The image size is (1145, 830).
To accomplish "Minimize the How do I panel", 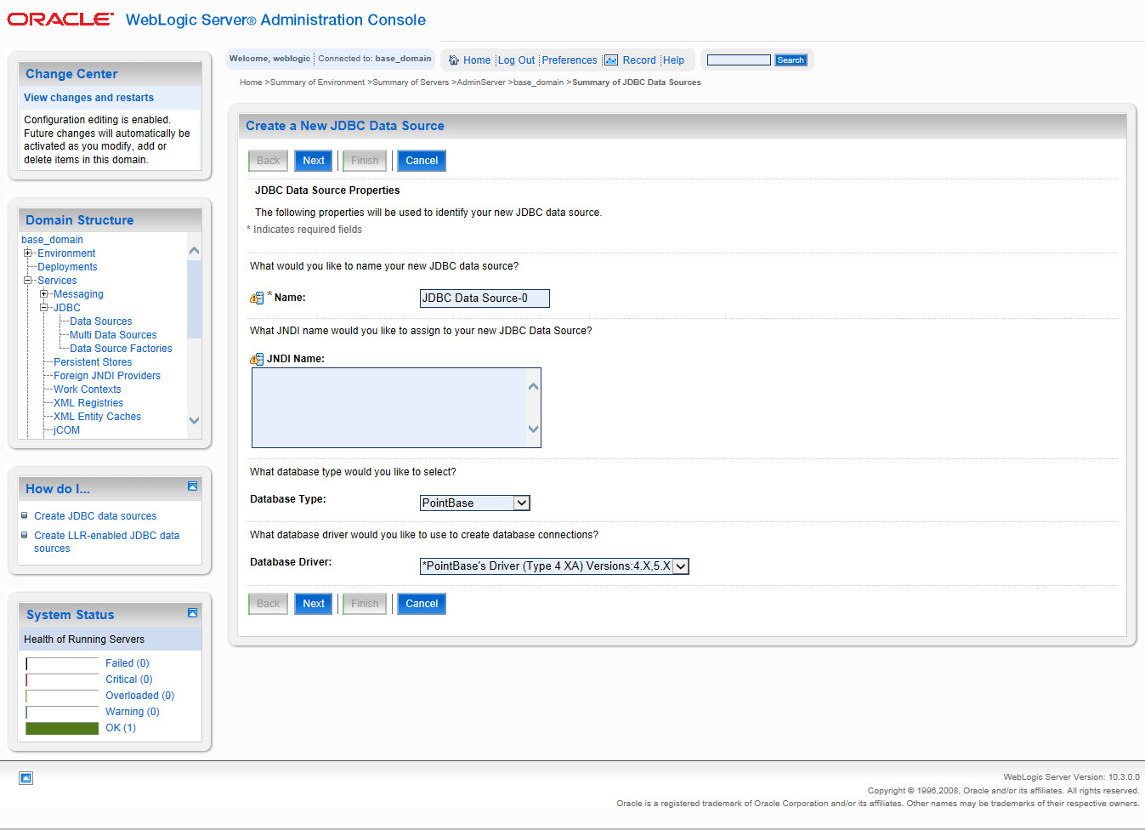I will pos(192,486).
